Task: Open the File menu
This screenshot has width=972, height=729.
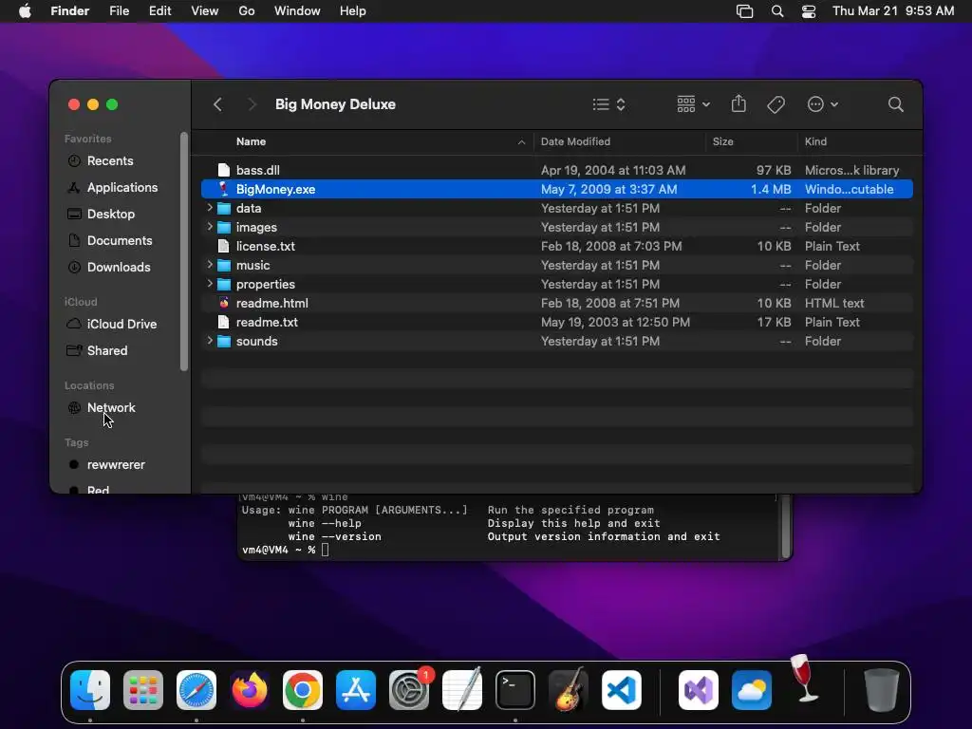Action: click(119, 11)
